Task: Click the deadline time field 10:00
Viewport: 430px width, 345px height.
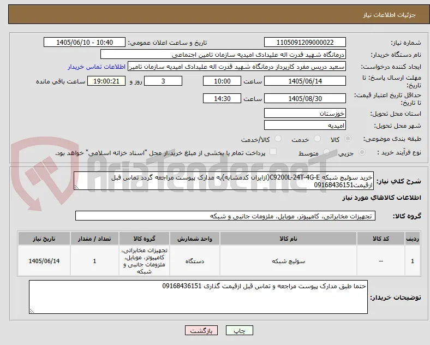Action: [x=222, y=81]
